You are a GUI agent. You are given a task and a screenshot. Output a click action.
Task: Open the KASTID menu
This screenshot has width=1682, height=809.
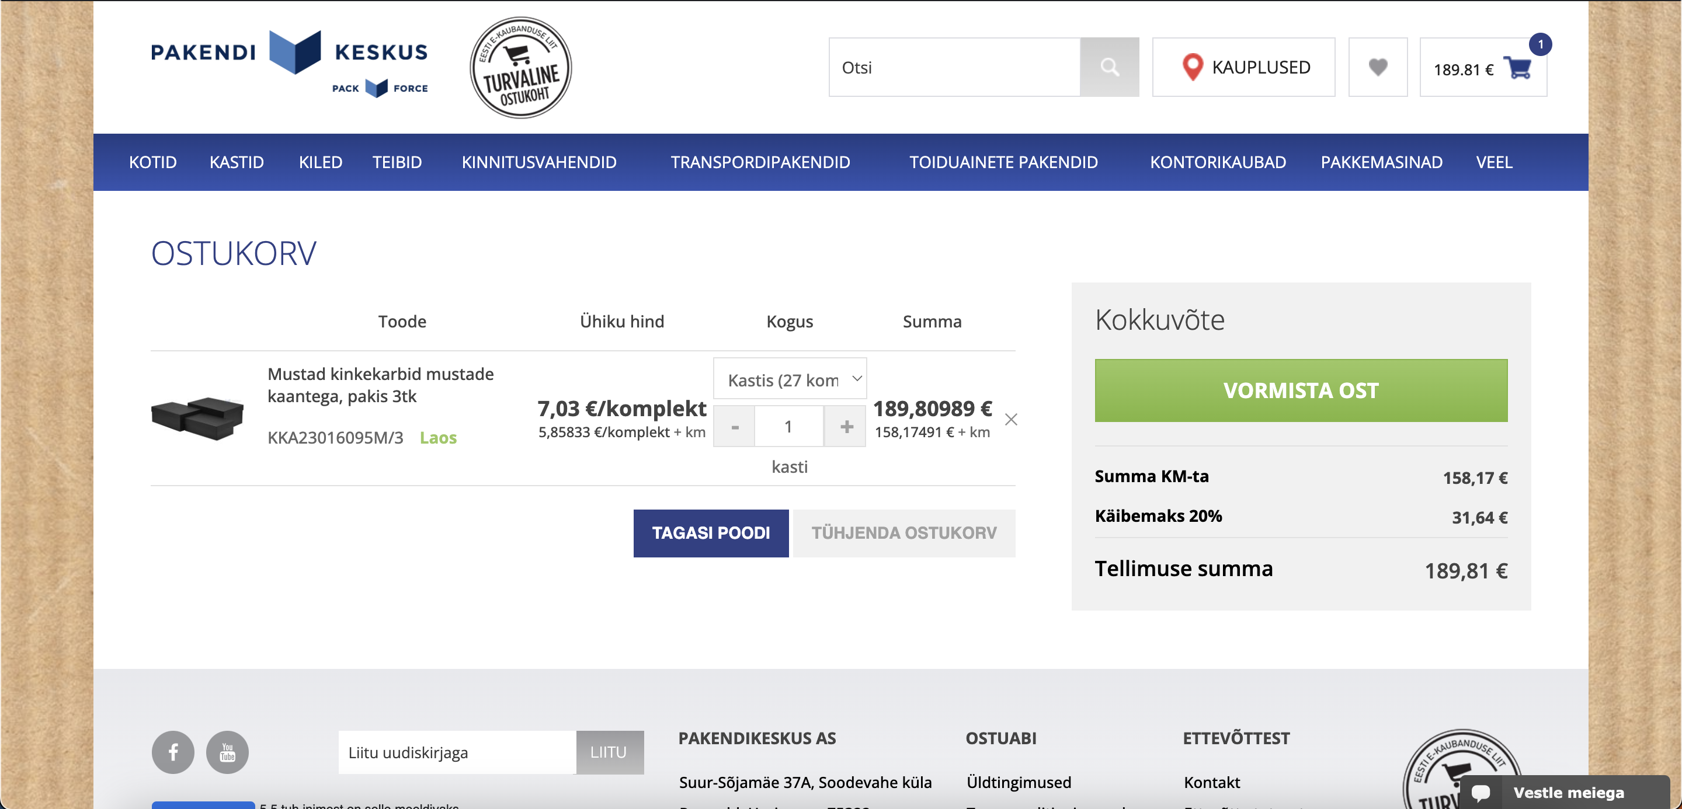(237, 162)
